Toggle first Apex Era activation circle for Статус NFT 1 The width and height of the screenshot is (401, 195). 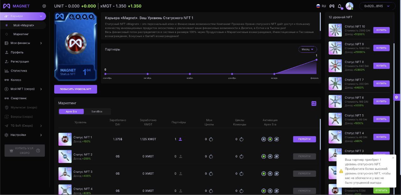point(263,139)
